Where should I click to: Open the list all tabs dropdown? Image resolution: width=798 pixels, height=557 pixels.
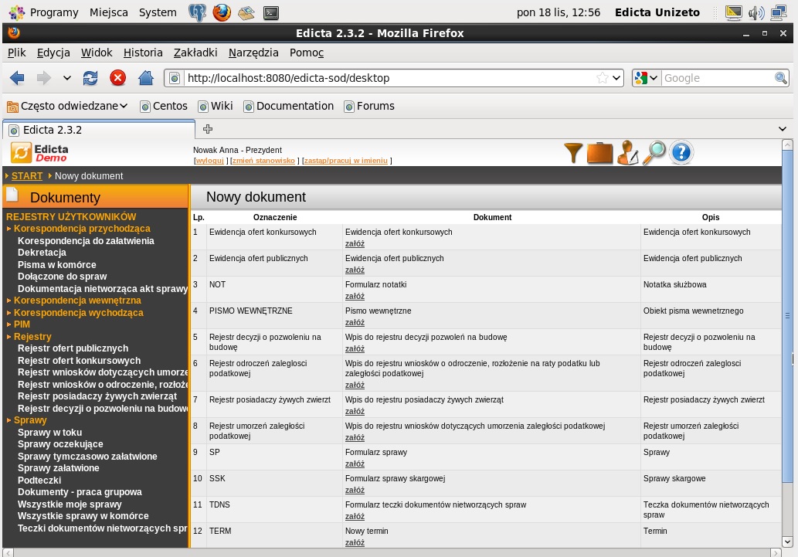click(x=783, y=129)
